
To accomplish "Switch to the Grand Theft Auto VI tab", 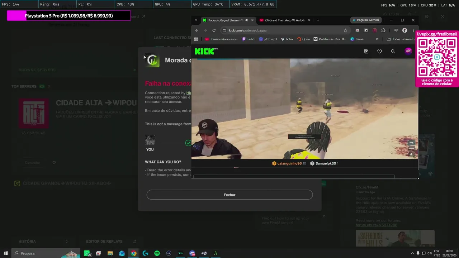I will pos(285,20).
